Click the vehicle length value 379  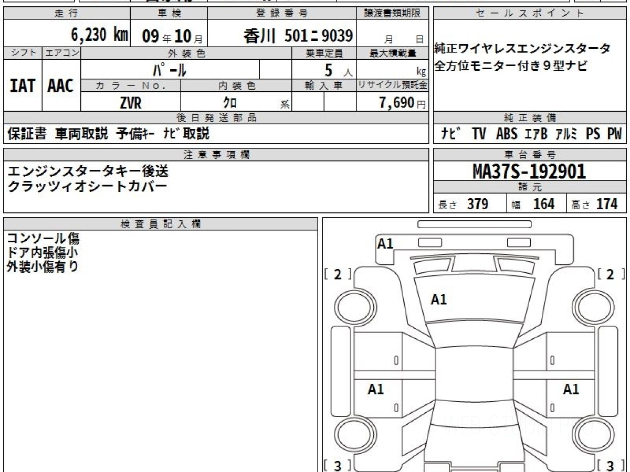click(477, 204)
